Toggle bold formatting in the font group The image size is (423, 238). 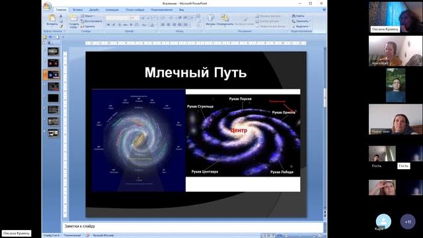click(x=108, y=25)
